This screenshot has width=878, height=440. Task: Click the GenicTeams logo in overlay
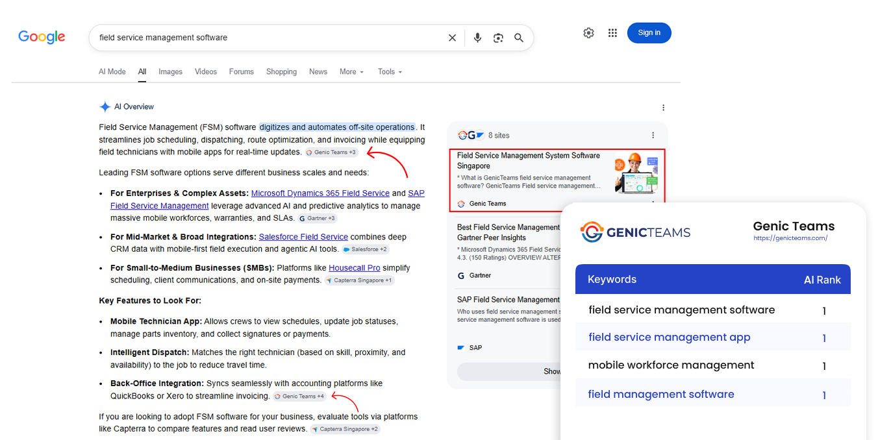(x=635, y=232)
